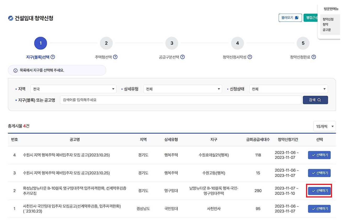
Task: Click the green 웹접근성 button
Action: pos(311,18)
